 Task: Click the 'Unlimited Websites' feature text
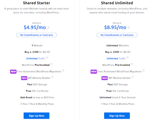pos(118,45)
